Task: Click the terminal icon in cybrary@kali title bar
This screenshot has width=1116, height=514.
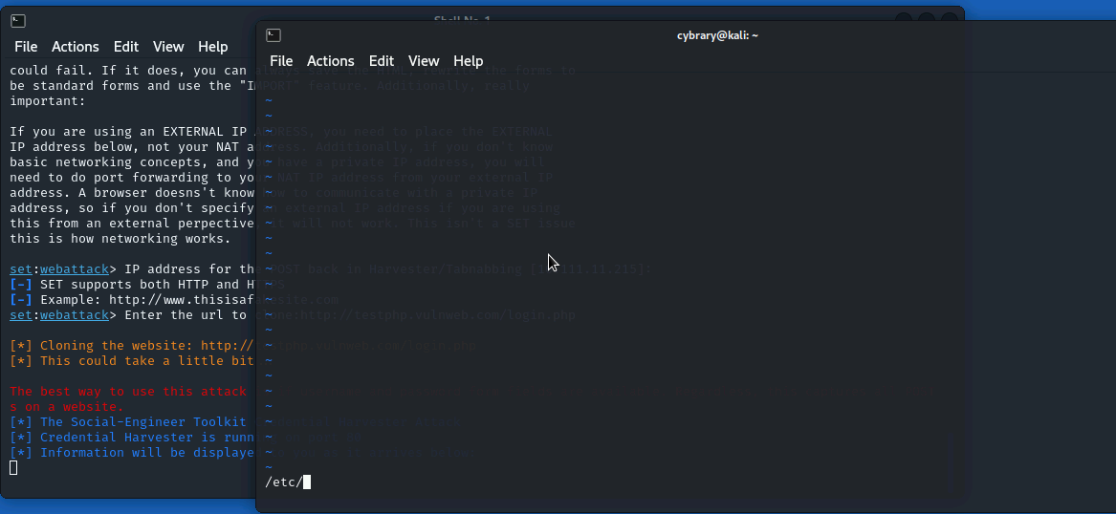Action: [274, 35]
